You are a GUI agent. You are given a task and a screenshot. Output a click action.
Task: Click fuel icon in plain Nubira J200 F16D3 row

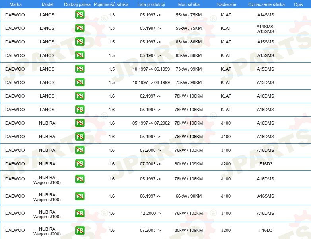coord(80,164)
